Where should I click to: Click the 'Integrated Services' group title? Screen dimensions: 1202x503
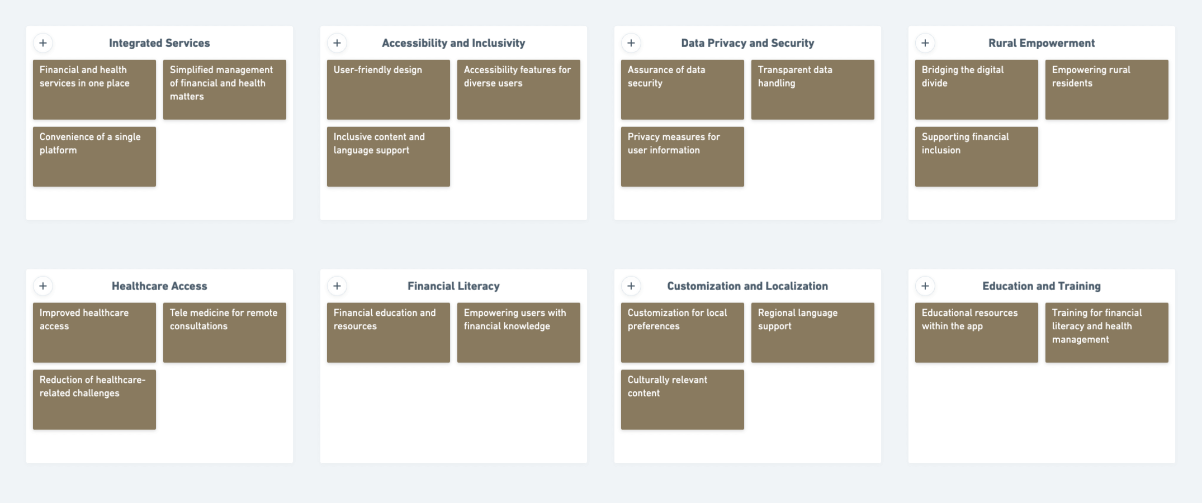coord(159,43)
